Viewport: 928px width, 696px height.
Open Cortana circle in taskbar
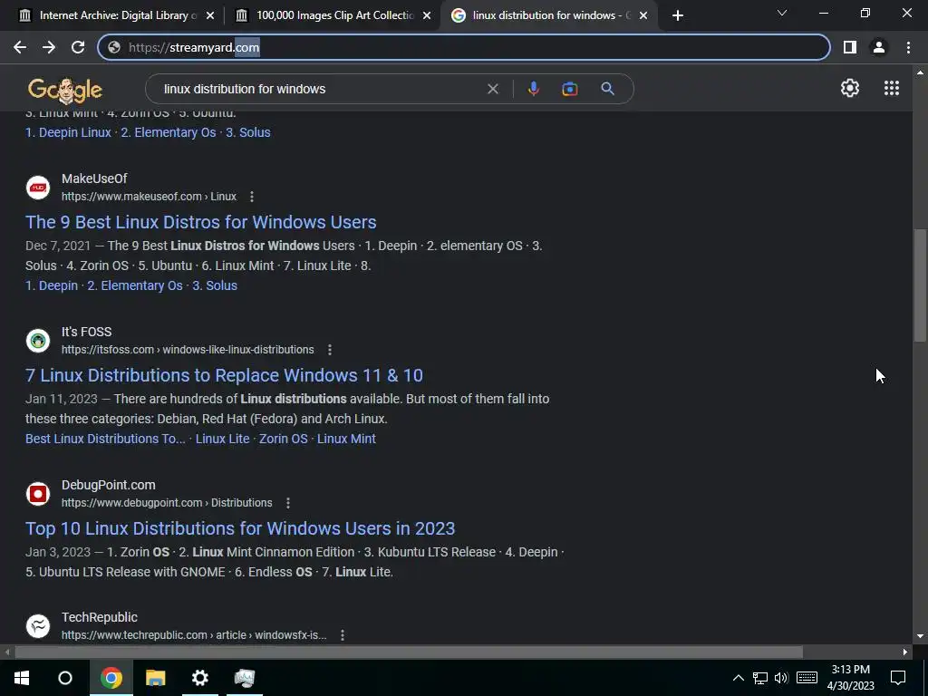point(65,678)
